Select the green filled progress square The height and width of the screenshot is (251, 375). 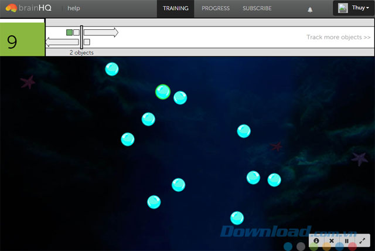(x=70, y=32)
